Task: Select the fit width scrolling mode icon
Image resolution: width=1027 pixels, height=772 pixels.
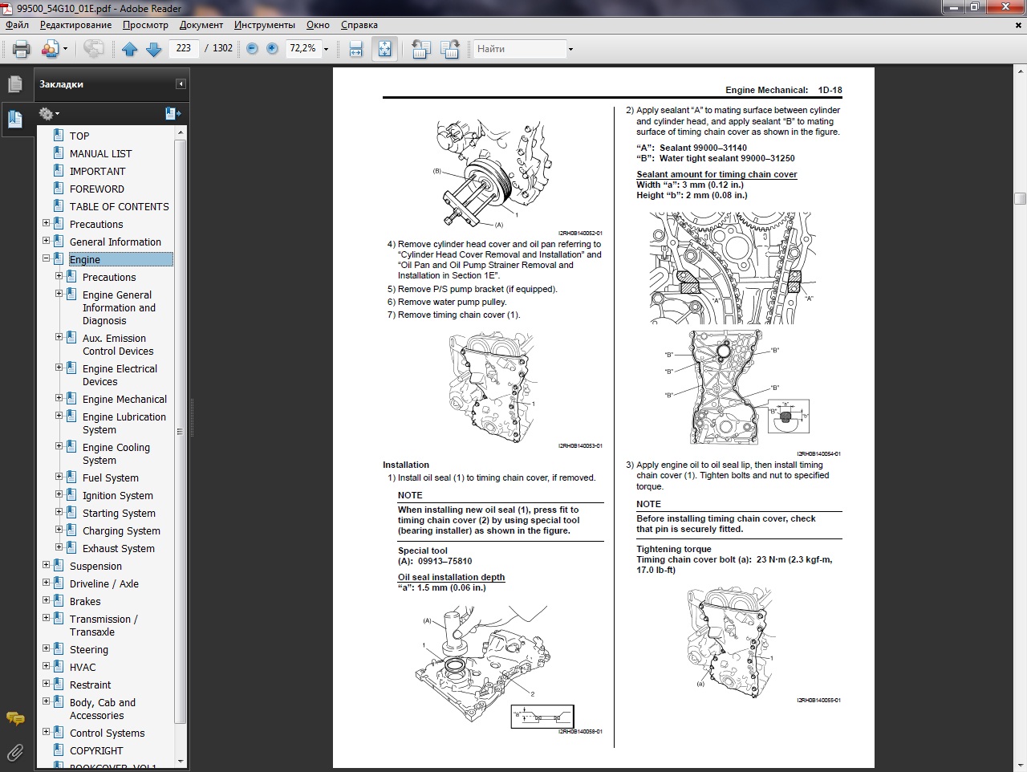Action: click(356, 49)
